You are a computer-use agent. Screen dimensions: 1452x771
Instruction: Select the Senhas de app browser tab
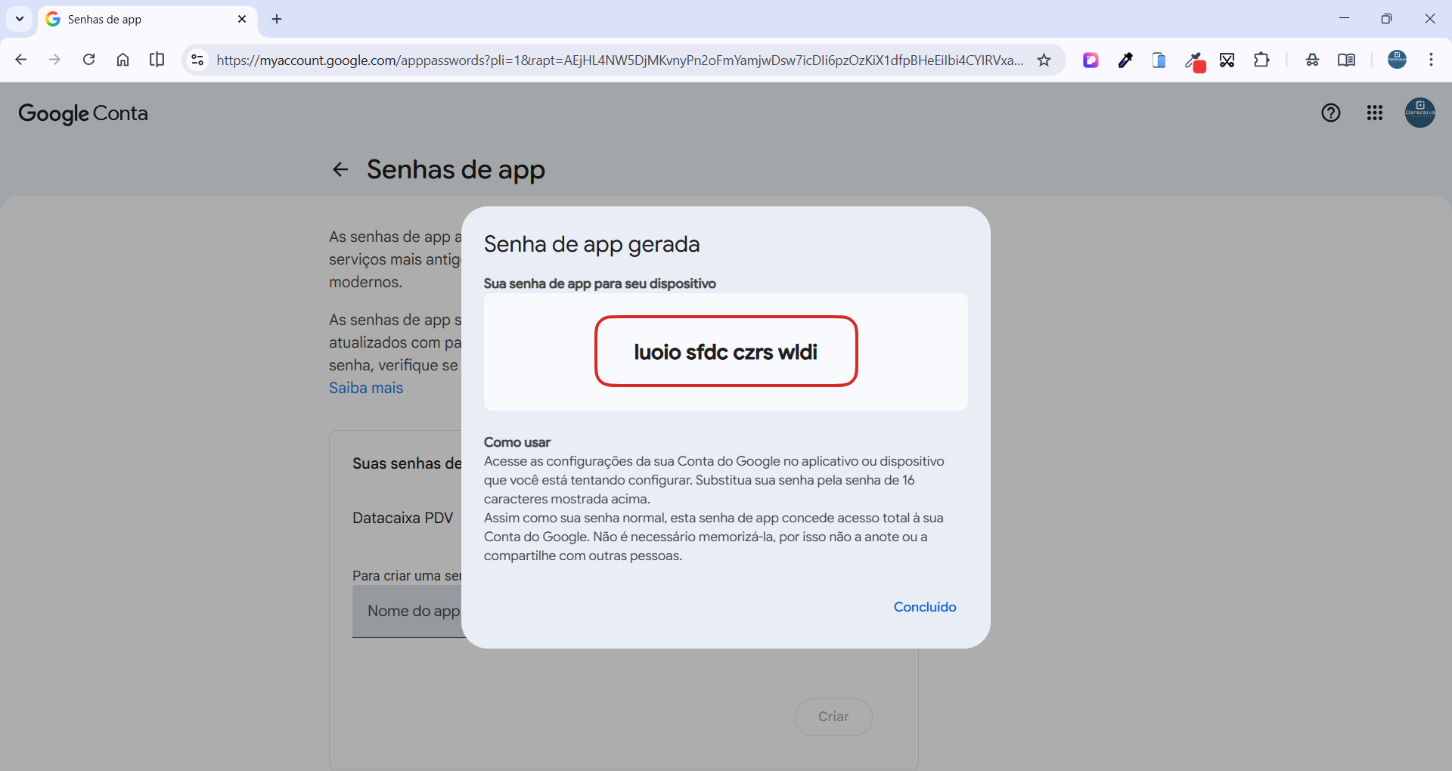pyautogui.click(x=147, y=20)
